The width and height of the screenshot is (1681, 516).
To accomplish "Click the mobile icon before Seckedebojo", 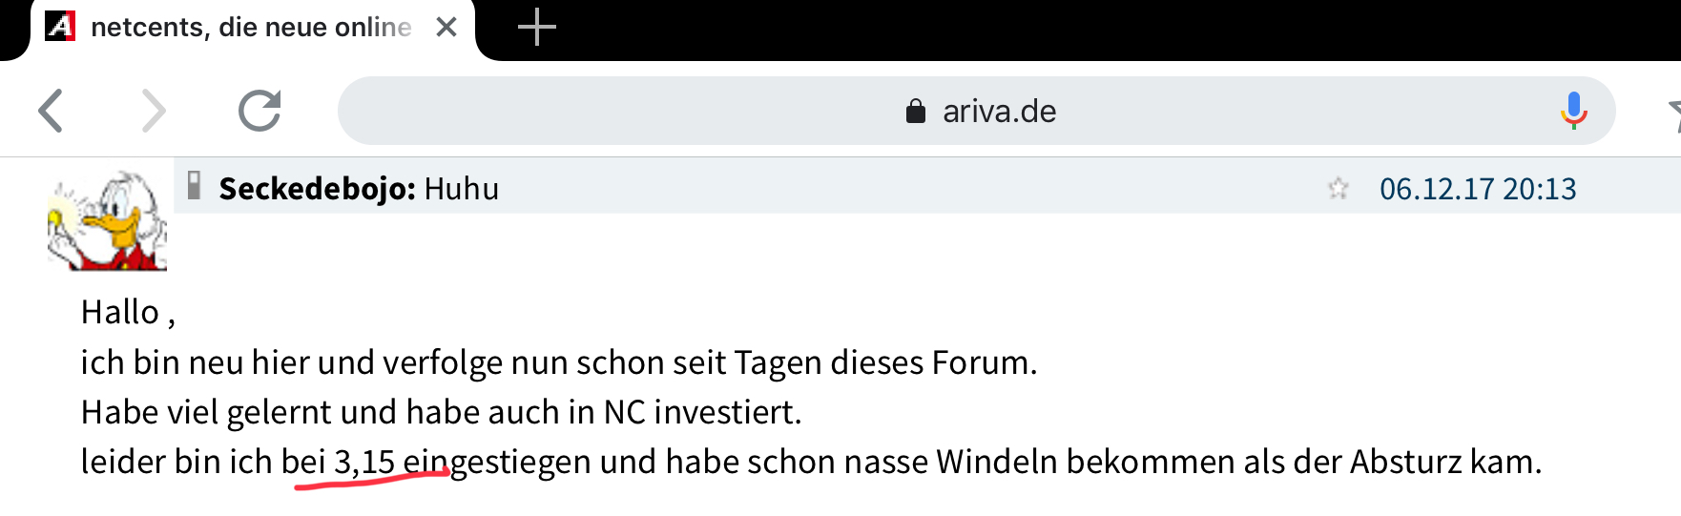I will [x=194, y=185].
